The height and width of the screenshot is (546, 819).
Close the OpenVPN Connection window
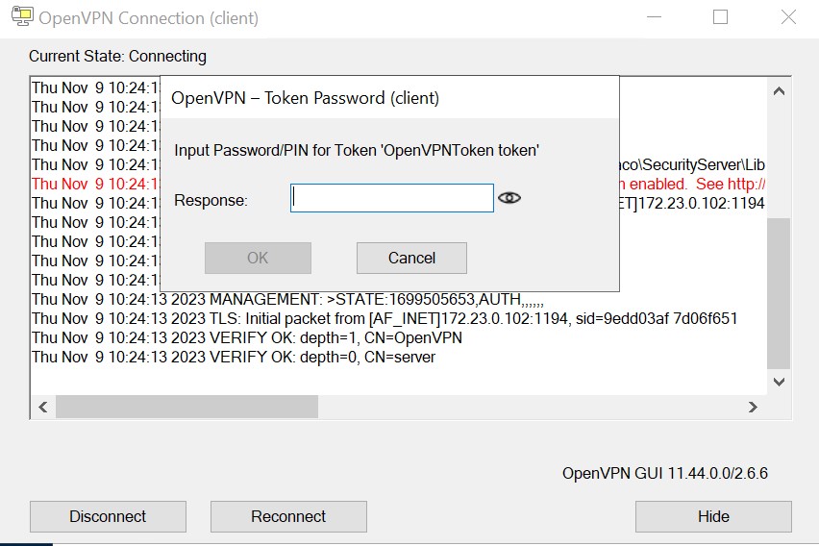tap(788, 17)
